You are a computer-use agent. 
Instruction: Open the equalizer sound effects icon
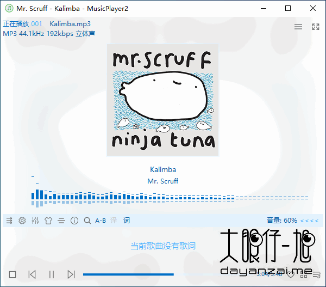[35, 221]
